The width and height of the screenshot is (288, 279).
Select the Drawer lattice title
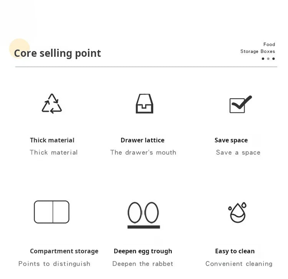(142, 140)
